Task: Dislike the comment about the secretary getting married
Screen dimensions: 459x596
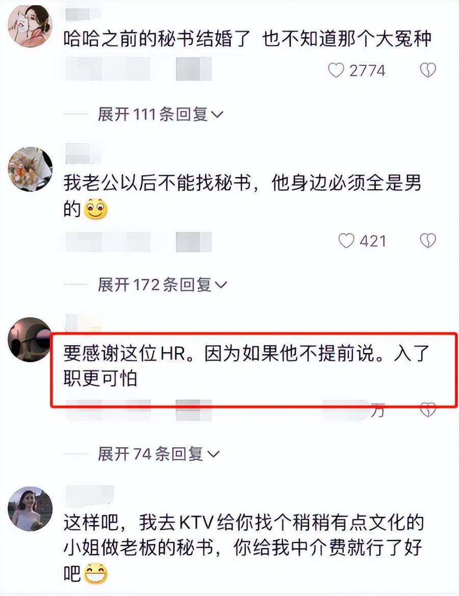Action: [428, 70]
